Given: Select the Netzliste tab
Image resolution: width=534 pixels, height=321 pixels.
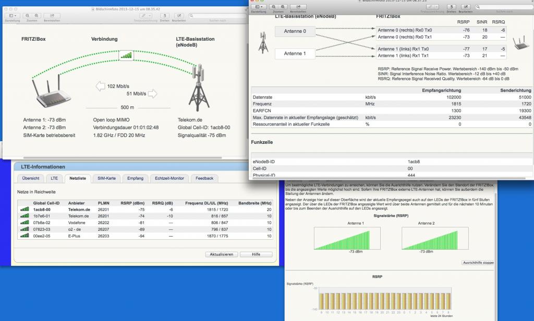Looking at the screenshot, I should [78, 178].
